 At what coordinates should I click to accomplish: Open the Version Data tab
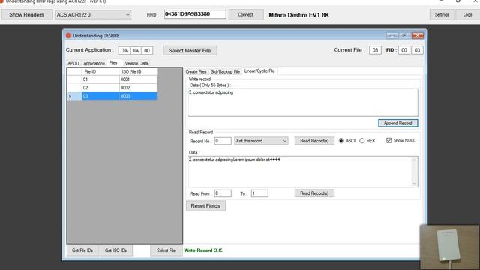pos(136,63)
